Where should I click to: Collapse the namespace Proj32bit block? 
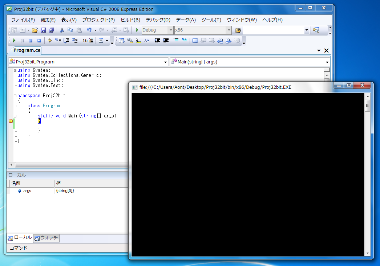pos(15,96)
